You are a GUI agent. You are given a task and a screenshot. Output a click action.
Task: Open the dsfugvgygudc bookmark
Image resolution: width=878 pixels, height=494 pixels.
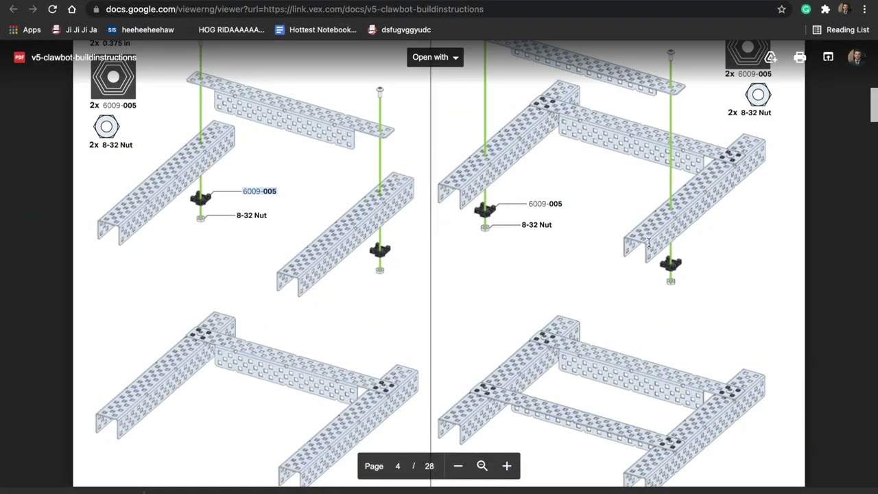(x=399, y=30)
